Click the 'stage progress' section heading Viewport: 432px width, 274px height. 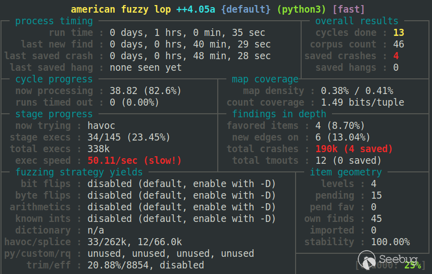coord(54,114)
